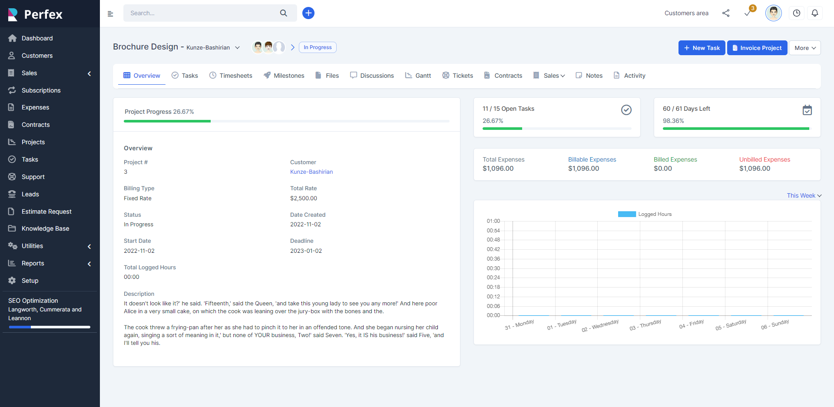The height and width of the screenshot is (407, 834).
Task: Click the chevron arrow beside member avatars
Action: (x=293, y=47)
